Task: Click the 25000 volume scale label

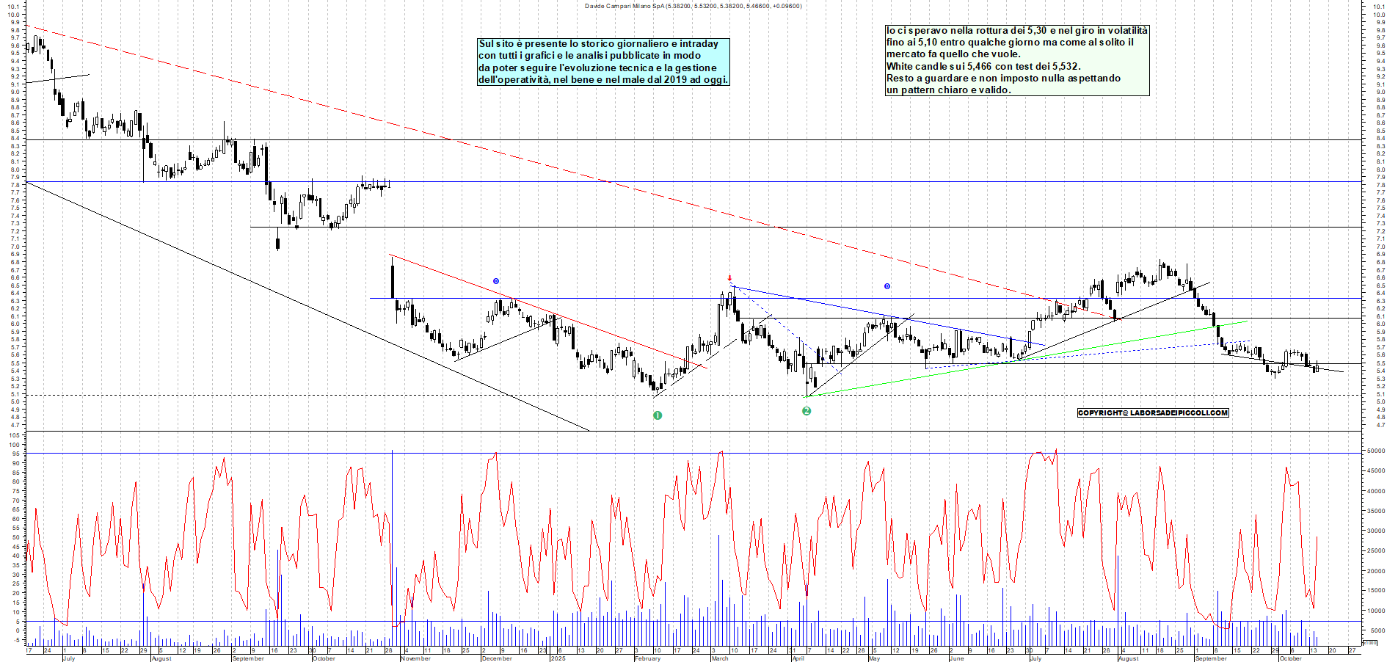Action: click(x=1375, y=550)
